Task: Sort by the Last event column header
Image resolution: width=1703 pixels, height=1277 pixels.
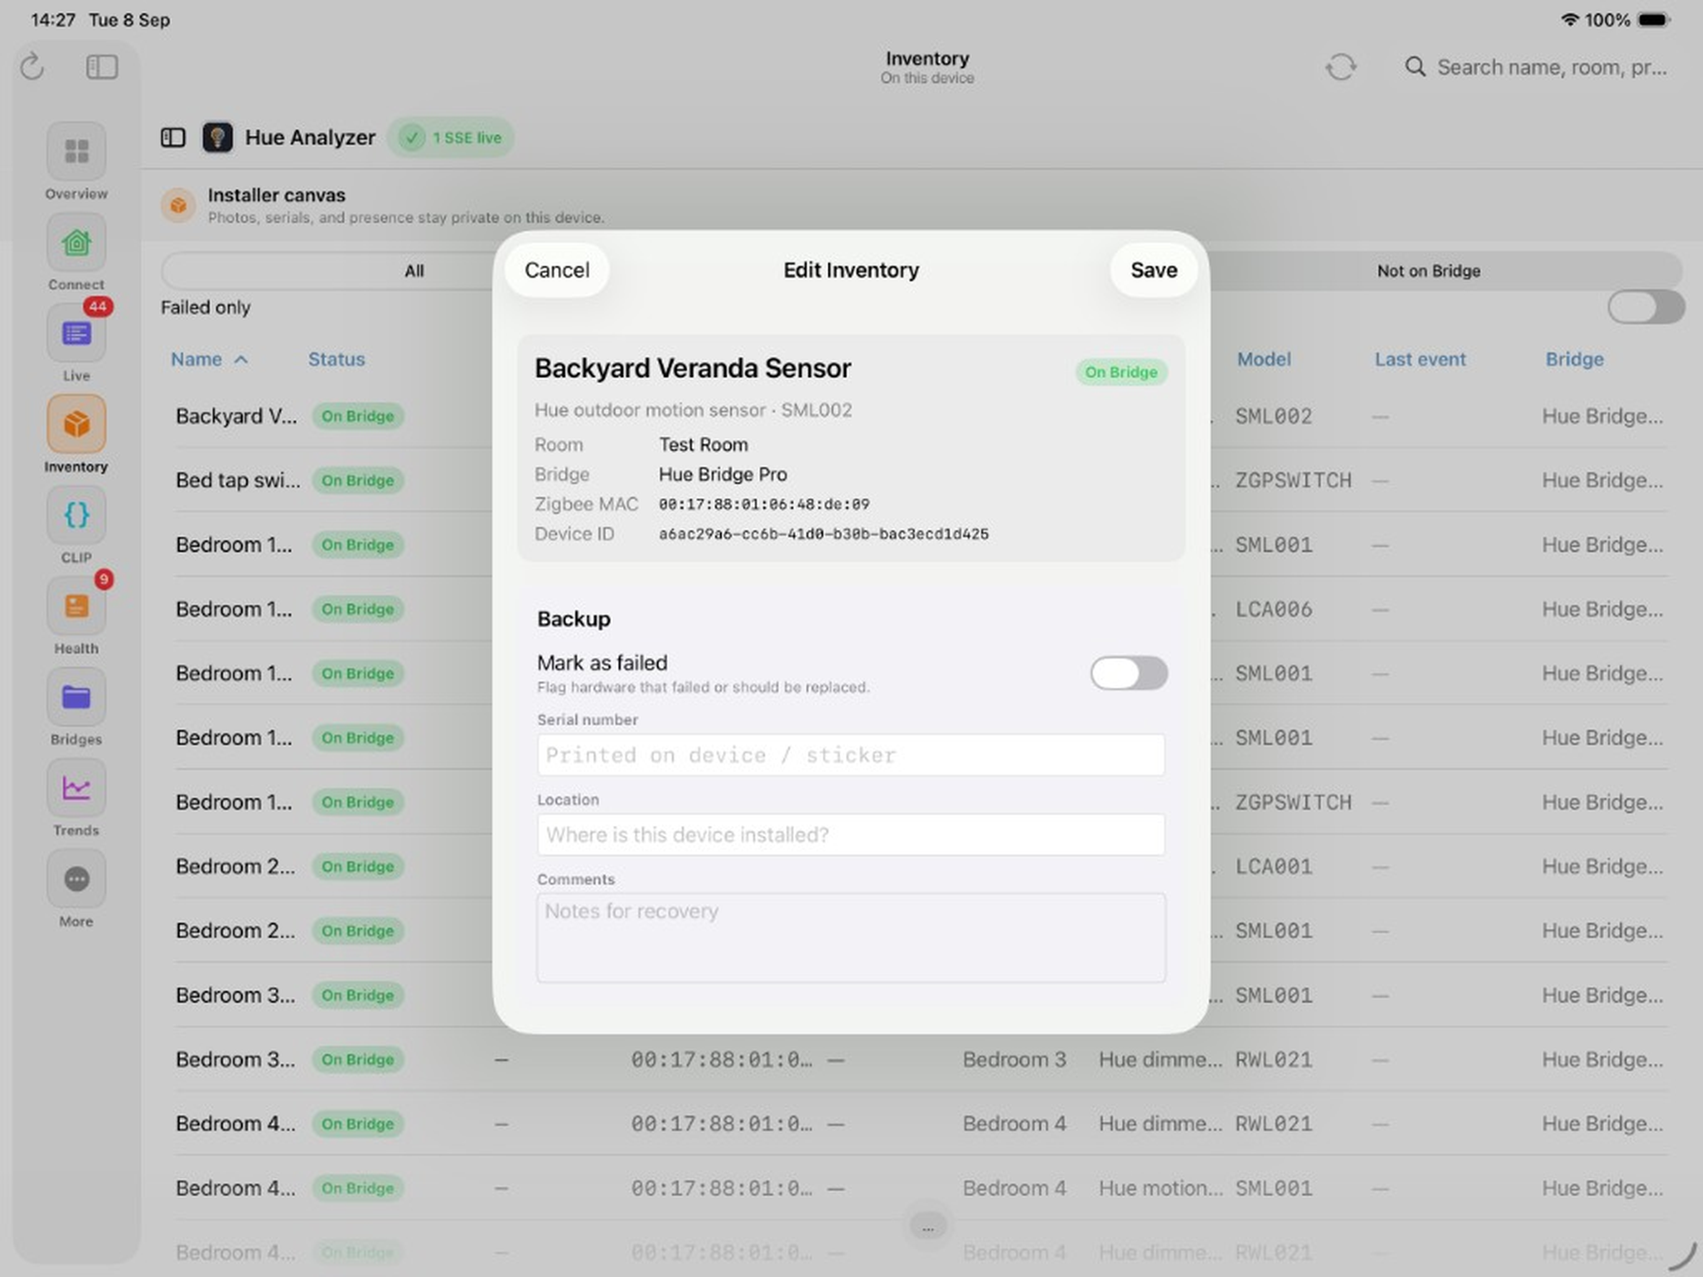Action: tap(1420, 359)
